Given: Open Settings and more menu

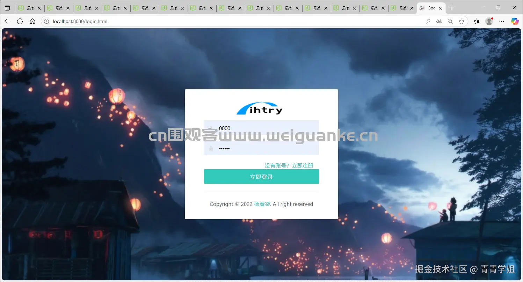Looking at the screenshot, I should pos(502,21).
